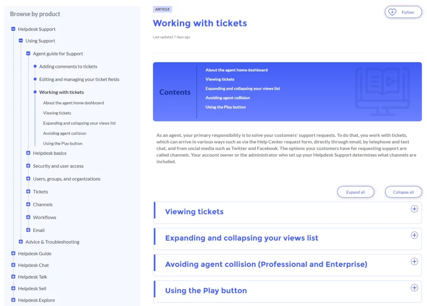
Task: Expand Security and user access node
Action: coord(28,166)
